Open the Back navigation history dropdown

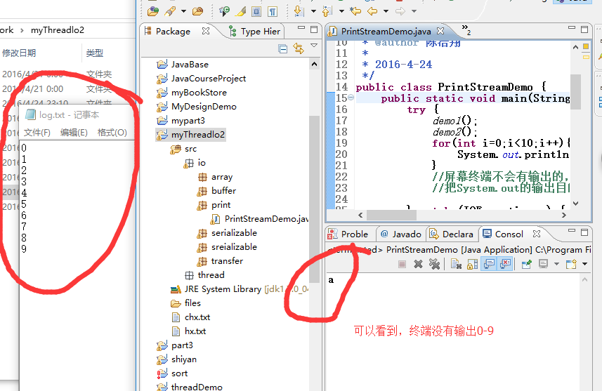(386, 11)
